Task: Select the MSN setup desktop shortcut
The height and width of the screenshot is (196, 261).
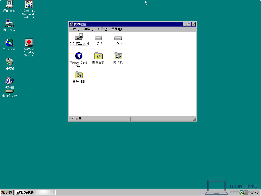Action: click(29, 5)
